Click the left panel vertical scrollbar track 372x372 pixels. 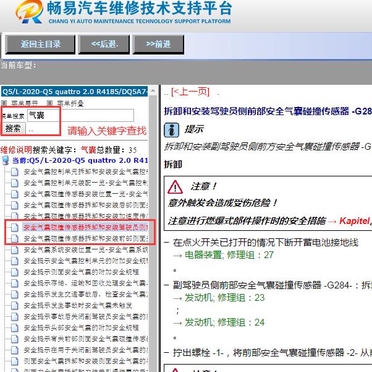tap(153, 233)
